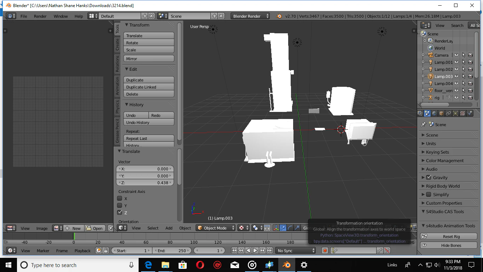Click the End frame 250 field
This screenshot has height=272, width=483.
pyautogui.click(x=171, y=250)
